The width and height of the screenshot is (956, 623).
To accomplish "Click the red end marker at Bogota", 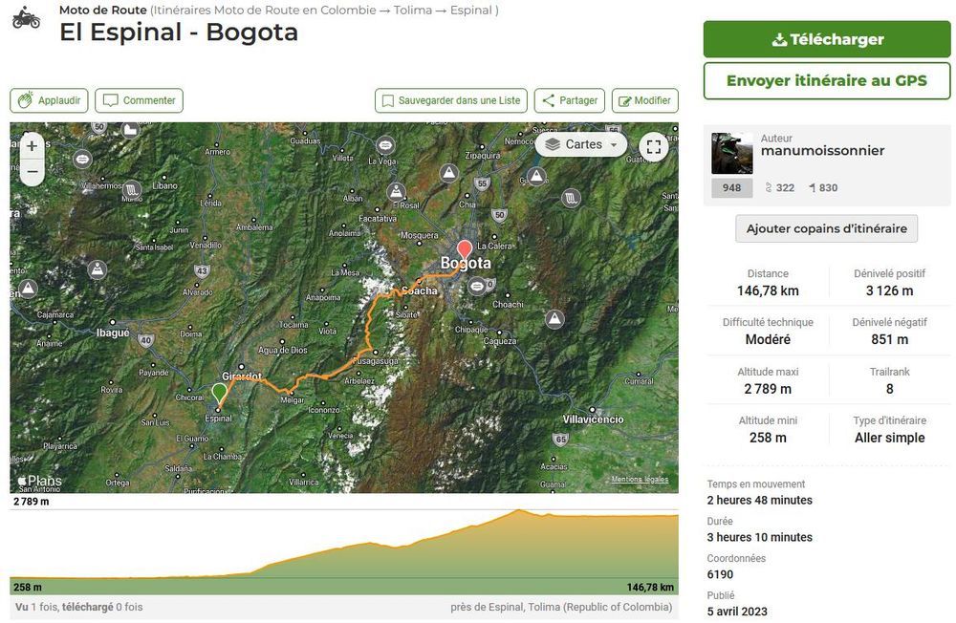I will tap(465, 249).
